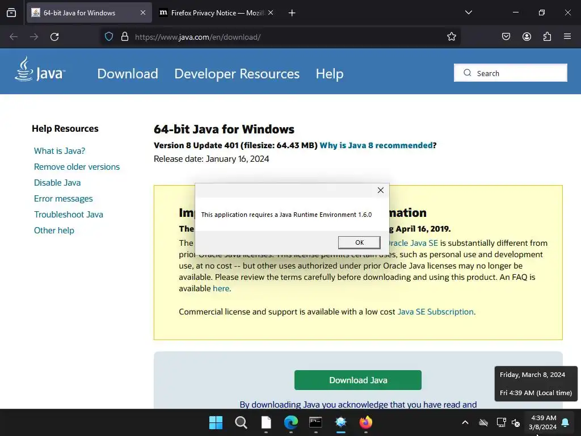
Task: Open the 'What is Java?' link
Action: pyautogui.click(x=60, y=151)
